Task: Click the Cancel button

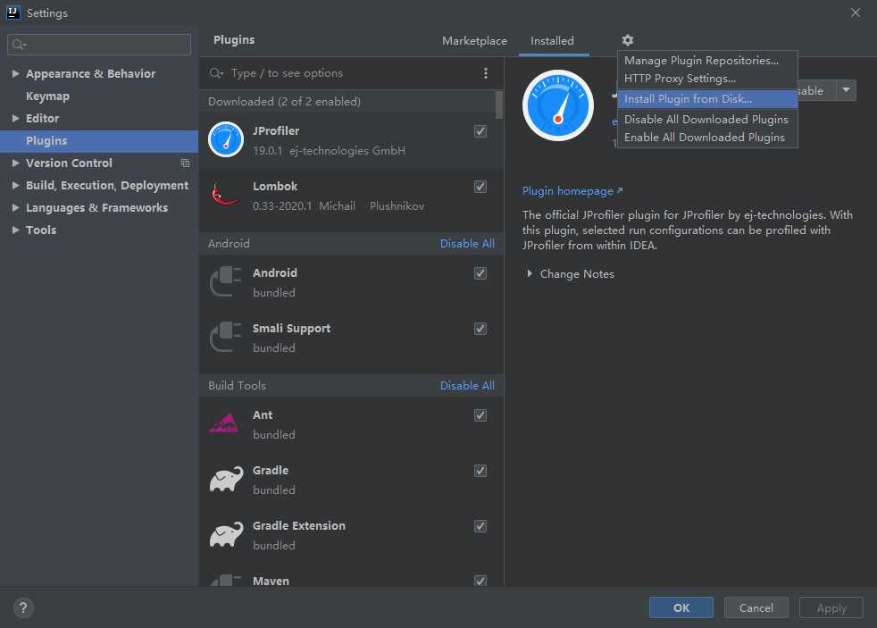Action: pos(756,607)
